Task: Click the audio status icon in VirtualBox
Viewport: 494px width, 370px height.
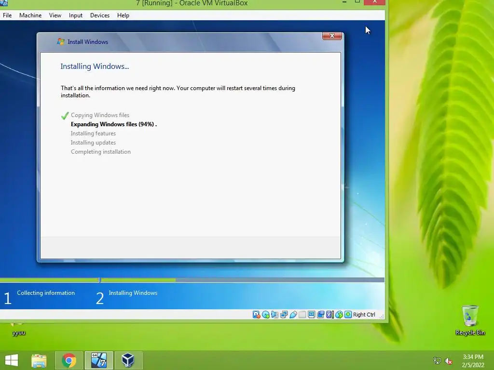Action: pyautogui.click(x=274, y=315)
